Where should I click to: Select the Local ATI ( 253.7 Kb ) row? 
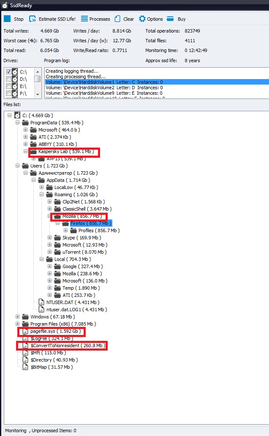[79, 295]
